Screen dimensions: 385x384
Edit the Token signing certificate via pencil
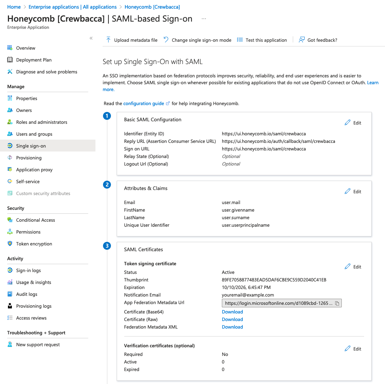[x=348, y=266]
